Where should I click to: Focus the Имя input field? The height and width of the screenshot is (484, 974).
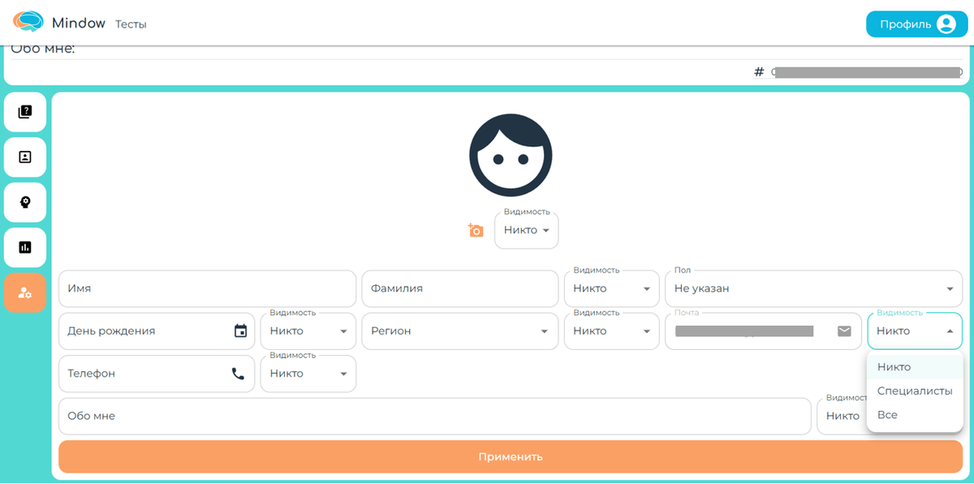(207, 288)
